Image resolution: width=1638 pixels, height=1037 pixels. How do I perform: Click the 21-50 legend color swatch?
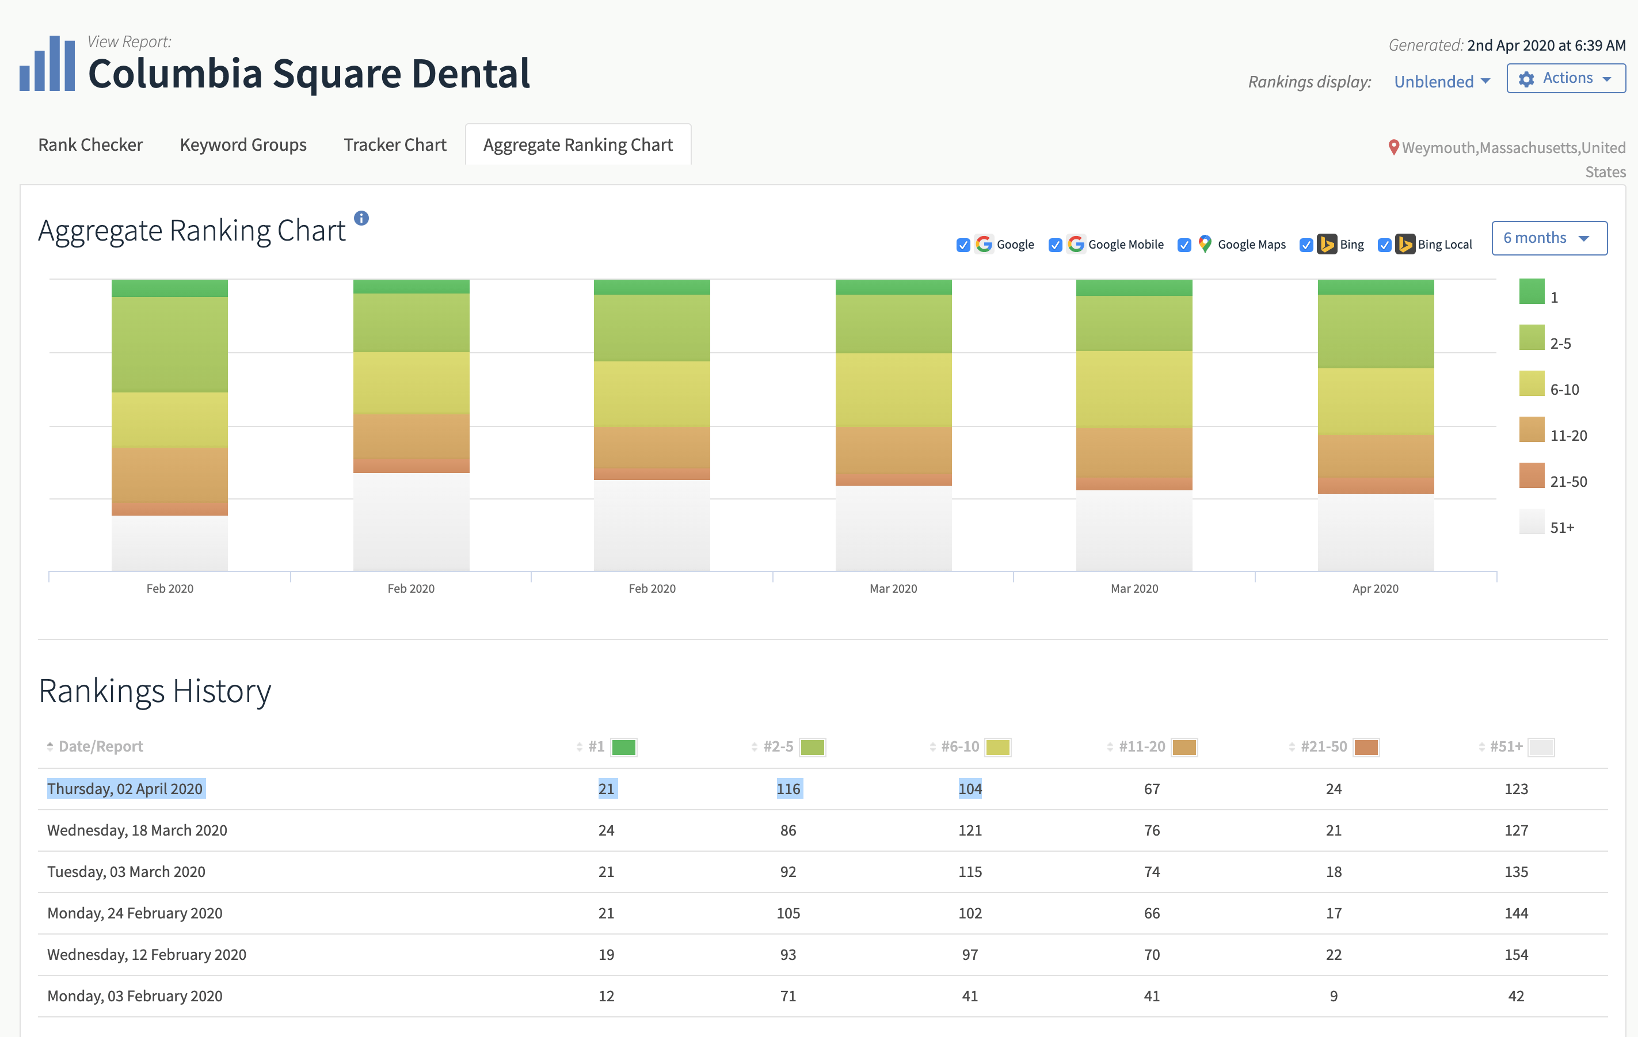click(x=1531, y=475)
